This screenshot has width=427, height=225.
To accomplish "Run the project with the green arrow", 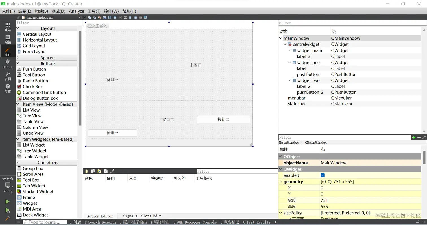I will point(8,202).
